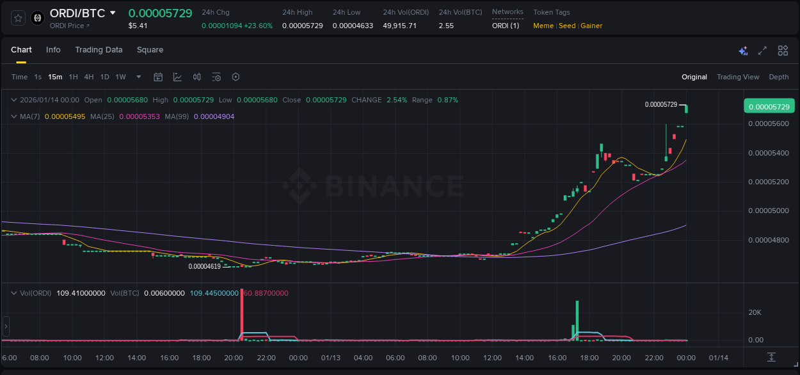This screenshot has width=800, height=375.
Task: Launch the Binance AI assistant icon
Action: pos(742,50)
